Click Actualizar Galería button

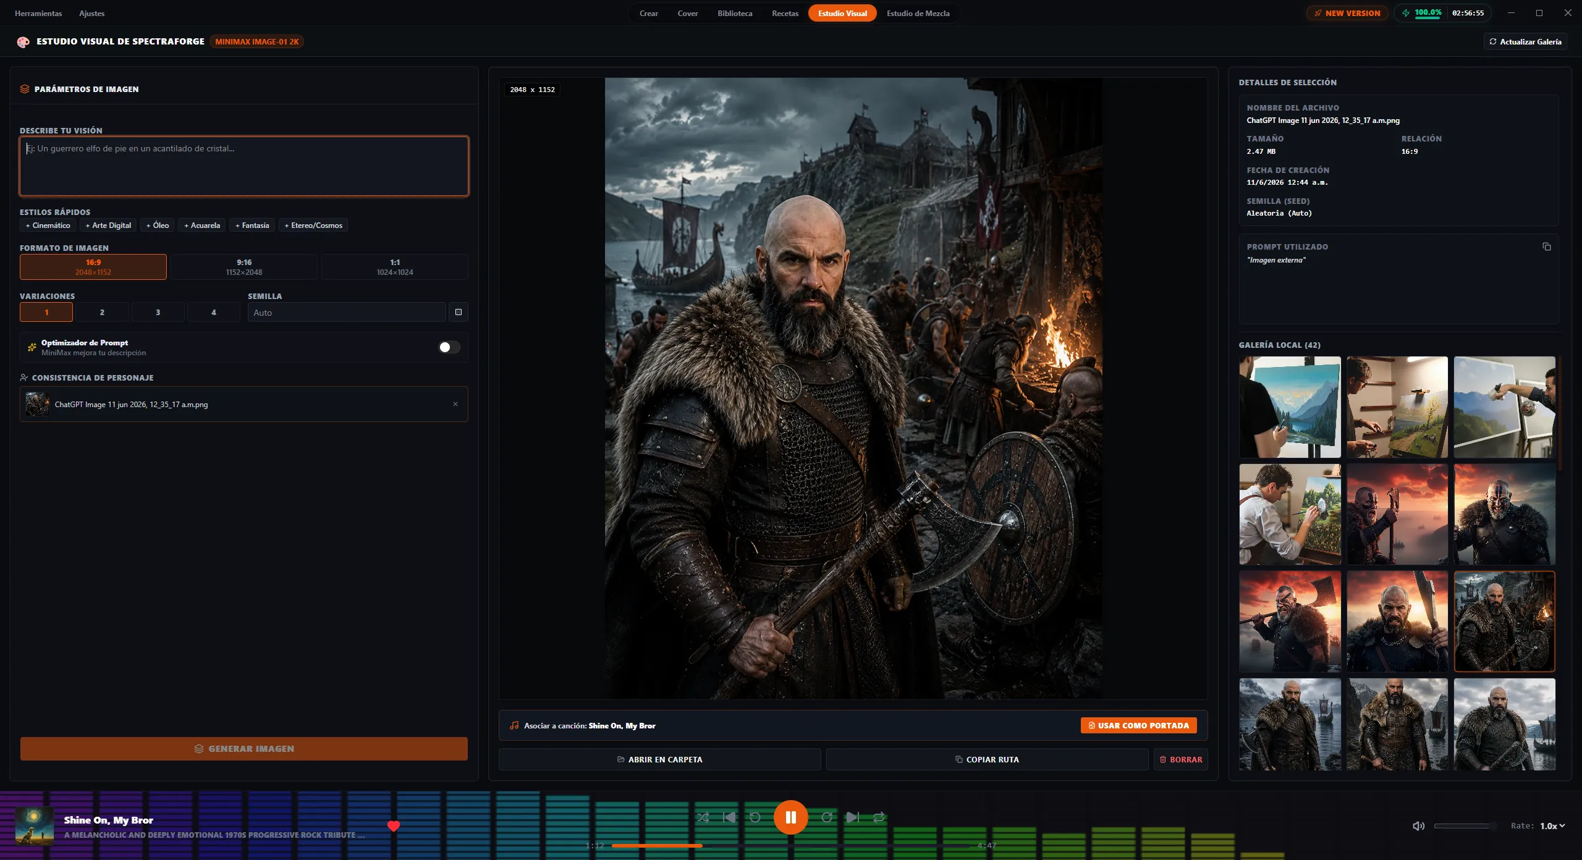pyautogui.click(x=1525, y=41)
